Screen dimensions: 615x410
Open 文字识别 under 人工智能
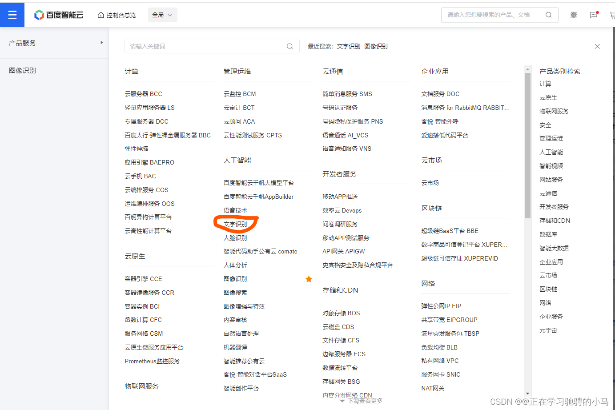235,224
